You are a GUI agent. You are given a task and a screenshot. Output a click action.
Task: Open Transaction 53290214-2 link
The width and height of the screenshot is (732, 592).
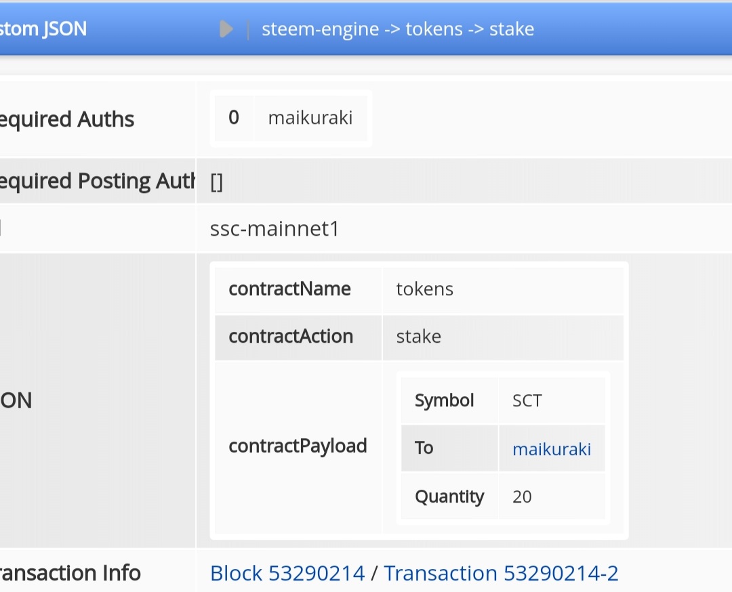pyautogui.click(x=501, y=573)
